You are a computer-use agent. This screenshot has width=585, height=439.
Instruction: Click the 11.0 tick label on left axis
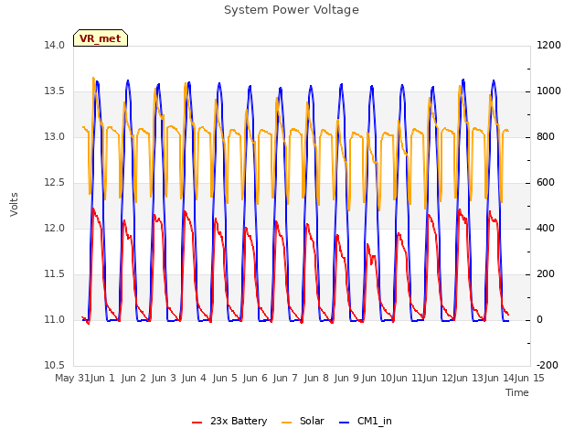(55, 319)
